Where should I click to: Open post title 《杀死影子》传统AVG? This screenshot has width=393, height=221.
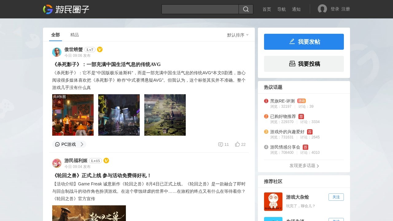[107, 64]
